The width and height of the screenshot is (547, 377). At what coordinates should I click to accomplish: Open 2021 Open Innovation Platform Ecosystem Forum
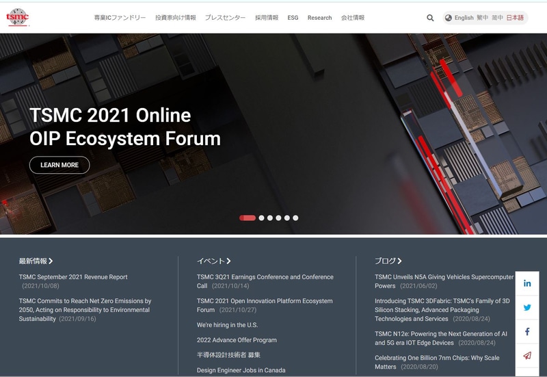coord(265,305)
